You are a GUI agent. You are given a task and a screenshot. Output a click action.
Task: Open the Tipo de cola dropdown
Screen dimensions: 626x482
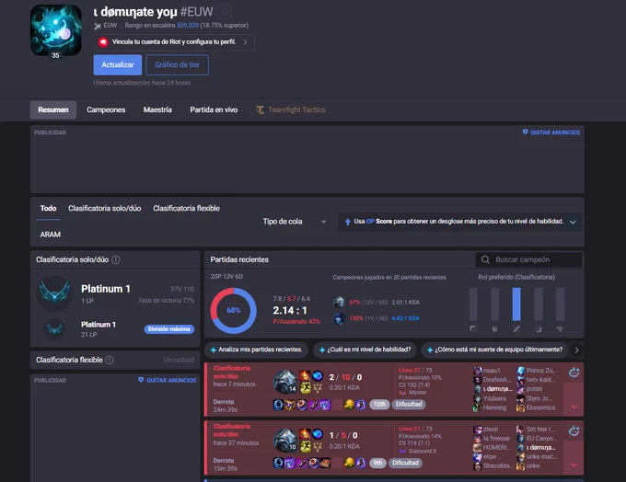[295, 222]
